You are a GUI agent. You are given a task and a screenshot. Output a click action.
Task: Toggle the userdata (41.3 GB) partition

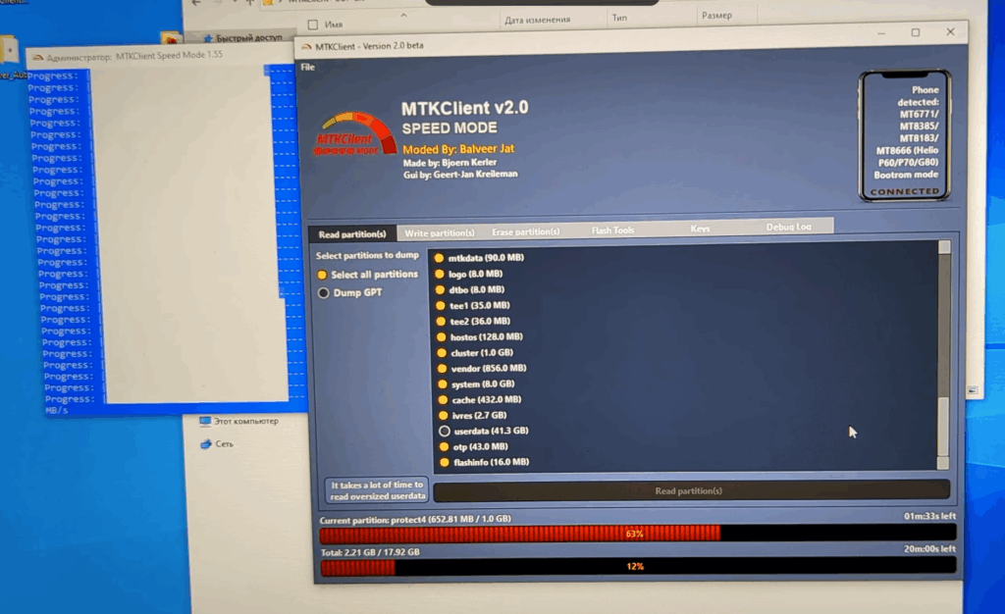tap(445, 431)
